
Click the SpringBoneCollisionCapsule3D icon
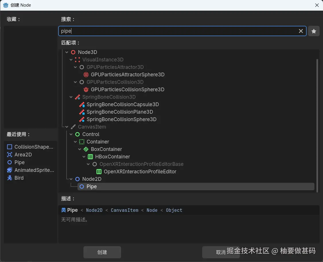point(82,104)
